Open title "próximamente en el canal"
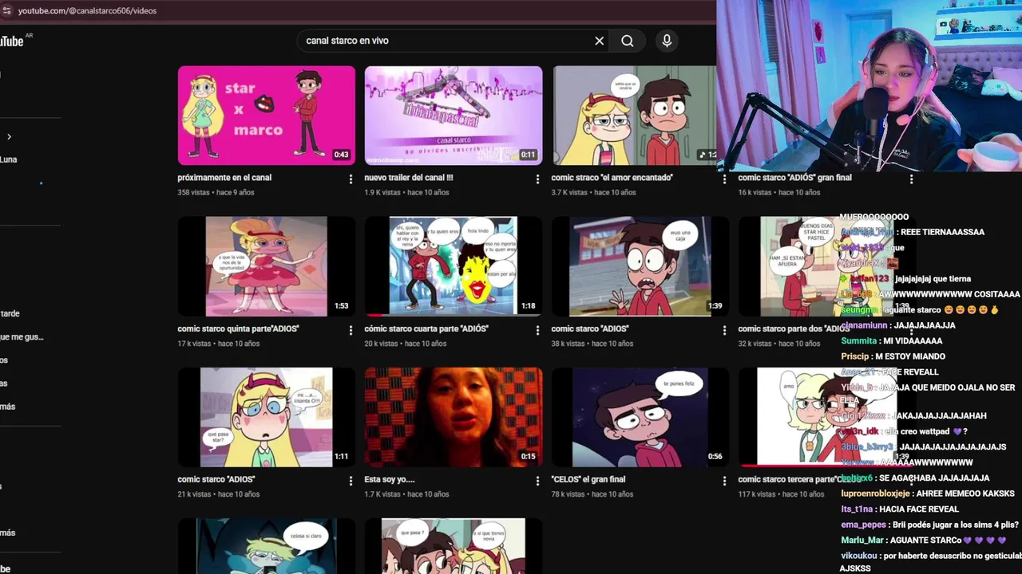1022x574 pixels. click(224, 178)
